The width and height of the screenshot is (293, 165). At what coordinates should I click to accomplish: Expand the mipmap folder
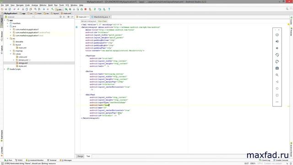point(11,51)
